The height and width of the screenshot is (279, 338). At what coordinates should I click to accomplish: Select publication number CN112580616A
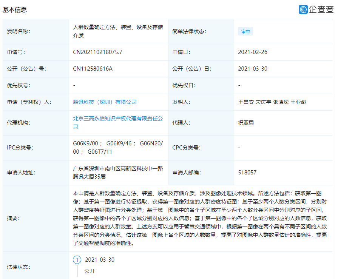93,69
